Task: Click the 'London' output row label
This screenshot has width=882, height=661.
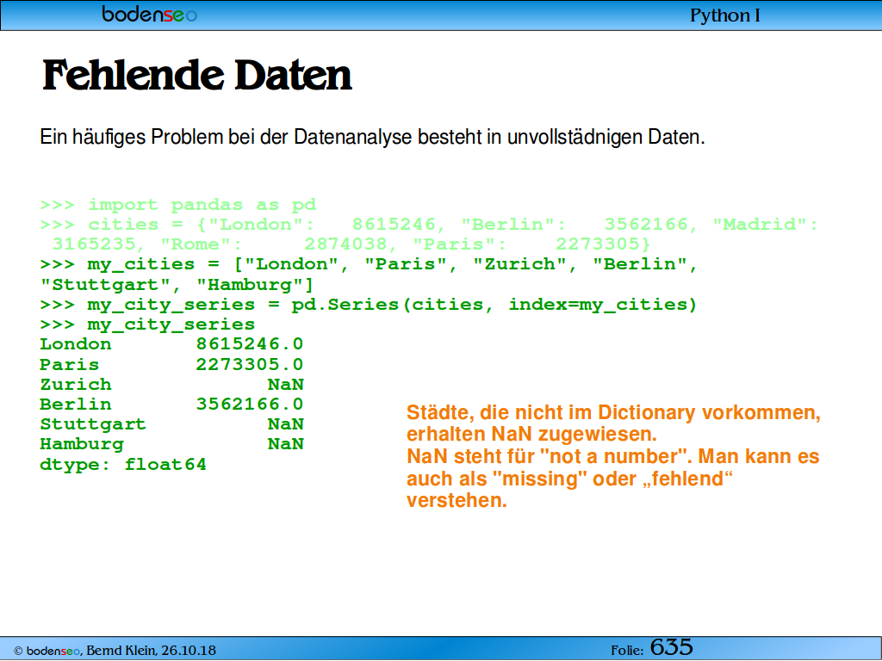Action: click(x=76, y=344)
